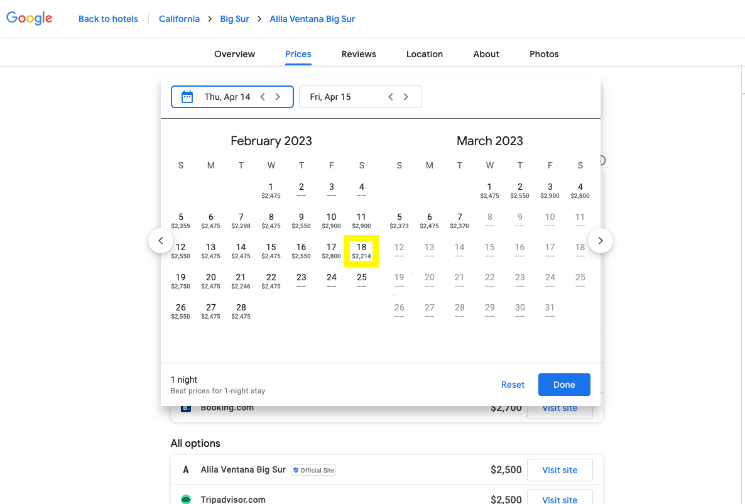
Task: Reset the selected dates
Action: tap(513, 385)
